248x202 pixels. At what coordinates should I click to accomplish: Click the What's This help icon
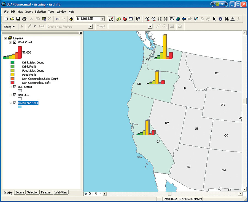[138, 19]
